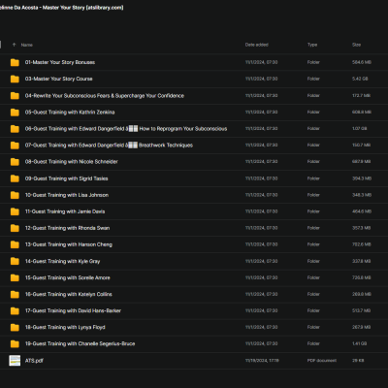Click folder icon for 16-Guest Training Katelyn Collins

click(15, 294)
